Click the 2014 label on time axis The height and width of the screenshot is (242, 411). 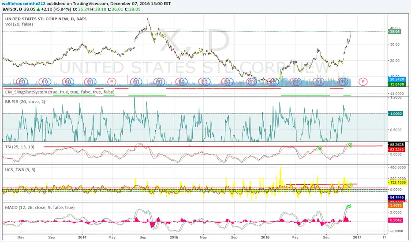tap(82, 237)
